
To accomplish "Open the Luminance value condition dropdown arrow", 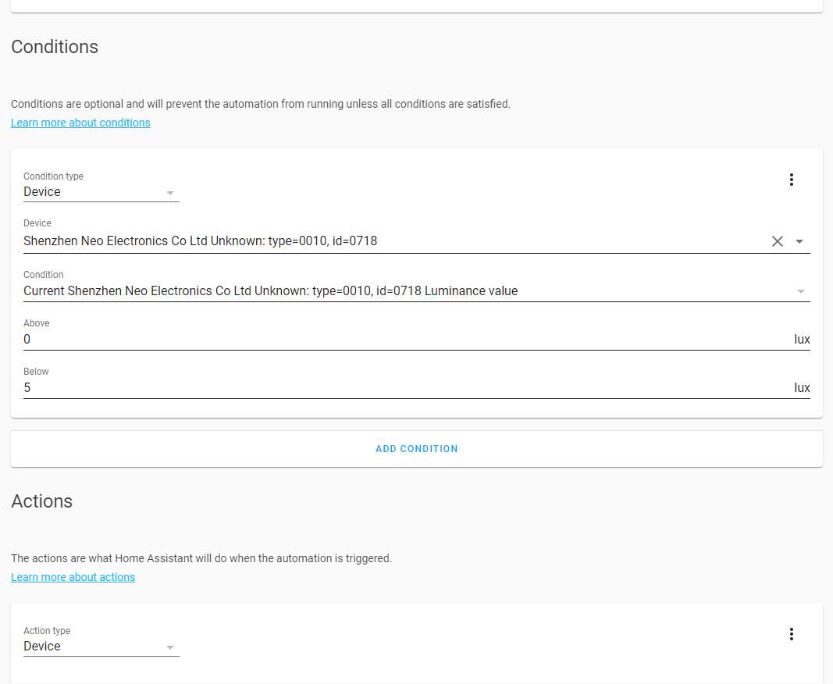I will (799, 291).
